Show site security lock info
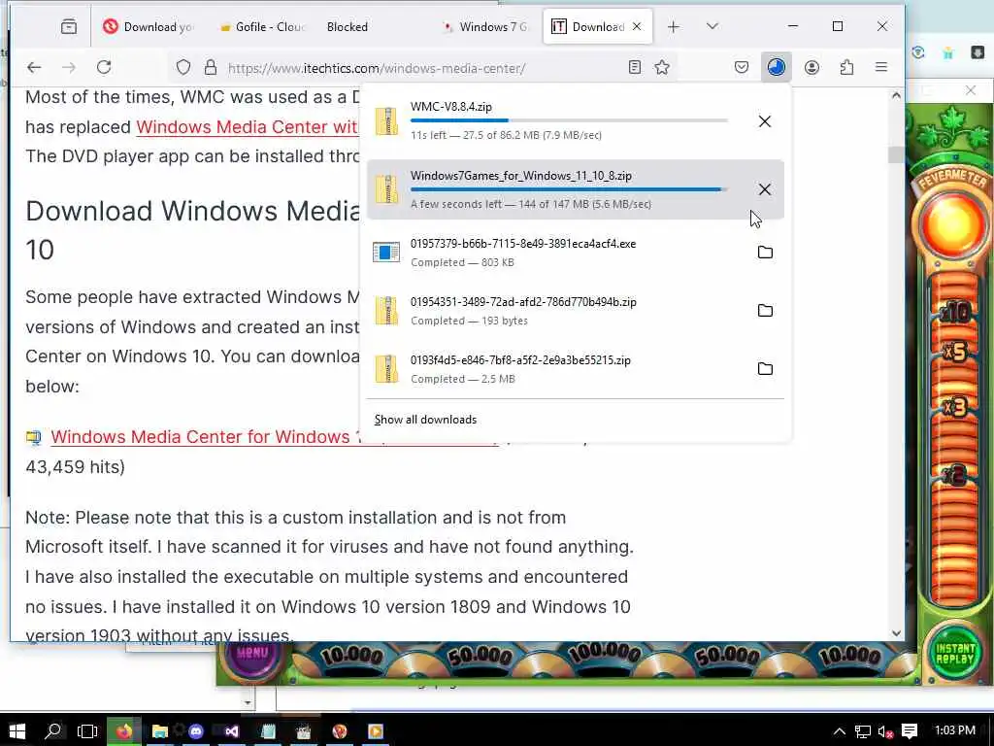 [211, 67]
